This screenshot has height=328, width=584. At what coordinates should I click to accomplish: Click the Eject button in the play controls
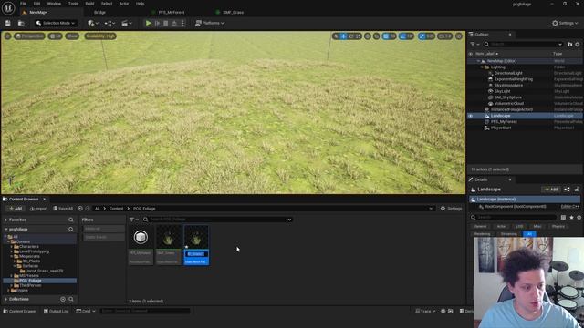pyautogui.click(x=174, y=23)
